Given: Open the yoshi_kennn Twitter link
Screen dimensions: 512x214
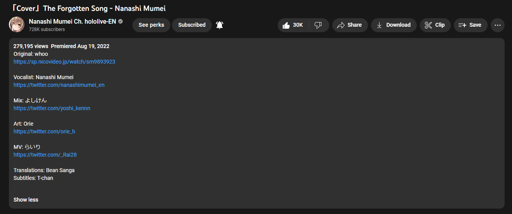Looking at the screenshot, I should [52, 108].
